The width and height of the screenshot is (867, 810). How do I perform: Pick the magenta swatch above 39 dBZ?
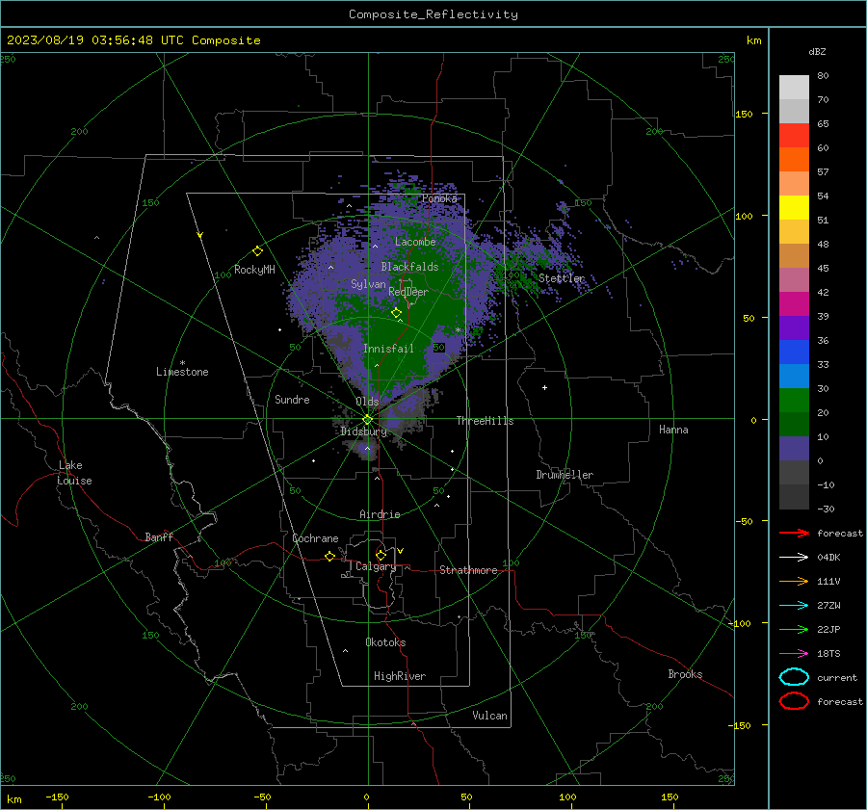point(794,304)
